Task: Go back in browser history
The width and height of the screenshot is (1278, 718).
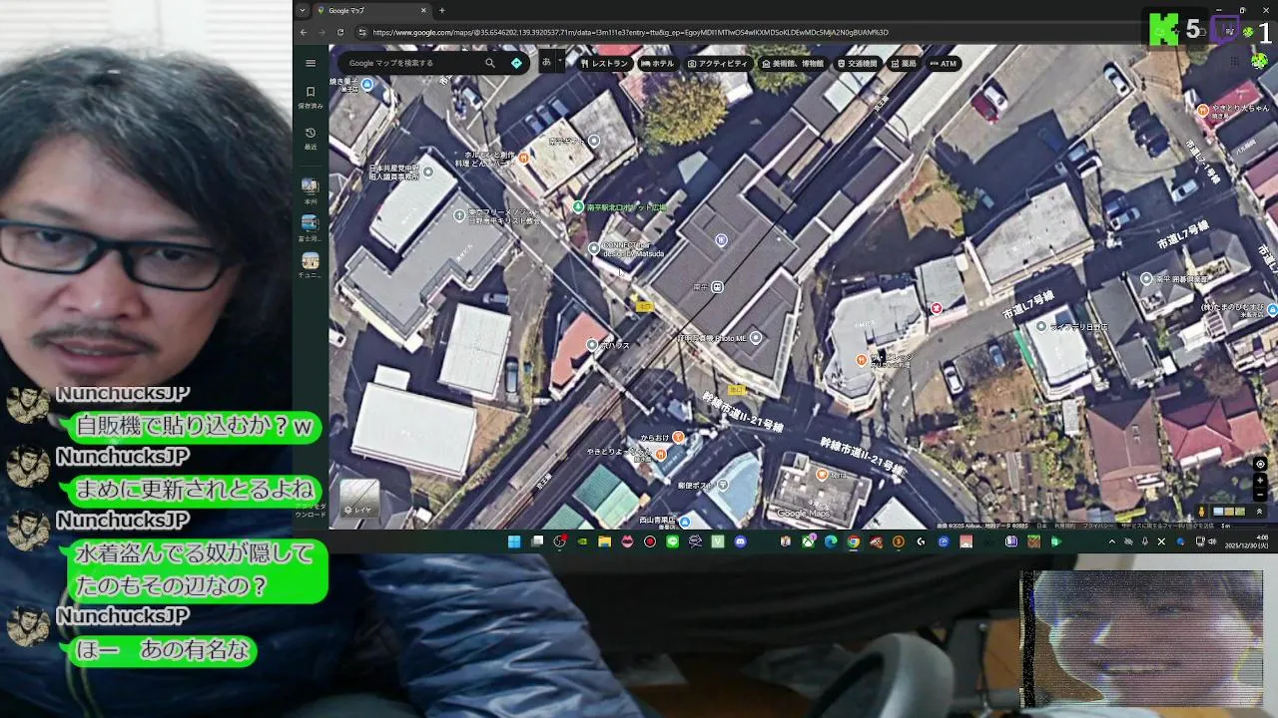Action: [304, 32]
